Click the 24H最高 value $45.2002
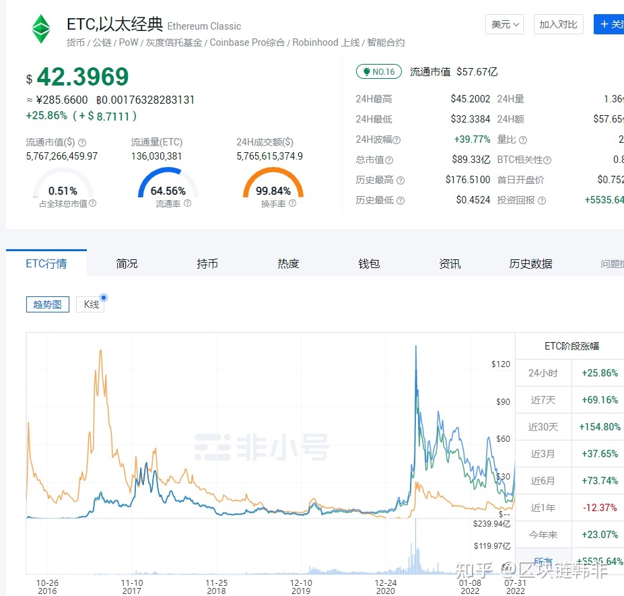 point(471,99)
